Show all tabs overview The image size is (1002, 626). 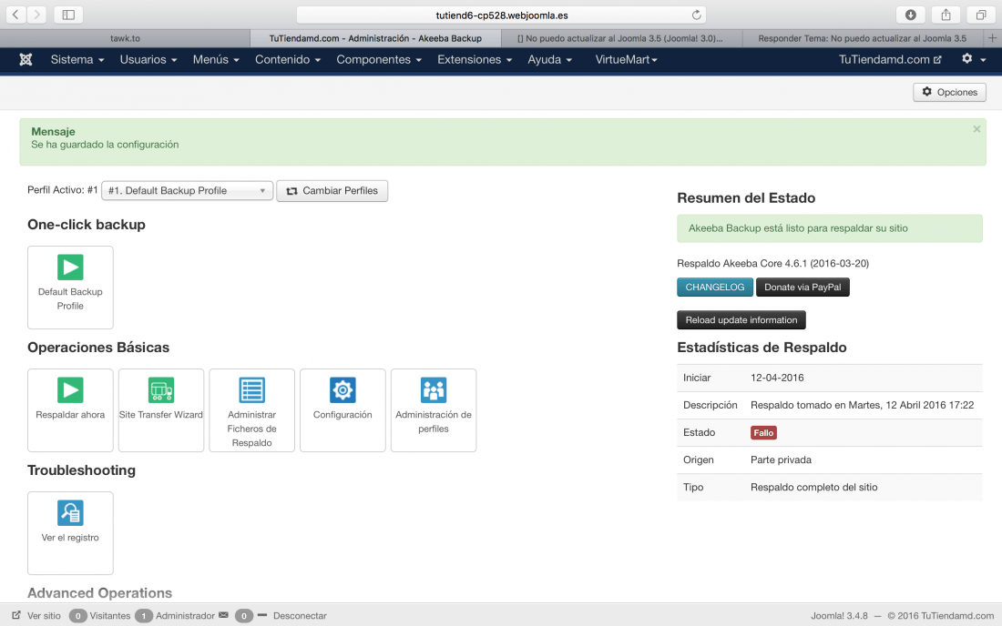(x=981, y=14)
